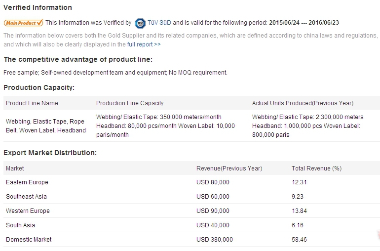
Task: Click the TÜV SÜD logo icon
Action: (140, 23)
